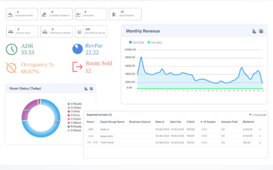This screenshot has height=170, width=273.
Task: Toggle the Oct 2024 legend series
Action: (x=136, y=42)
